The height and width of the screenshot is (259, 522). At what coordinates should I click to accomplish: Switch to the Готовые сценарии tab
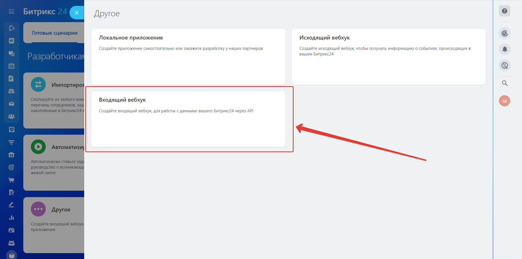[55, 33]
